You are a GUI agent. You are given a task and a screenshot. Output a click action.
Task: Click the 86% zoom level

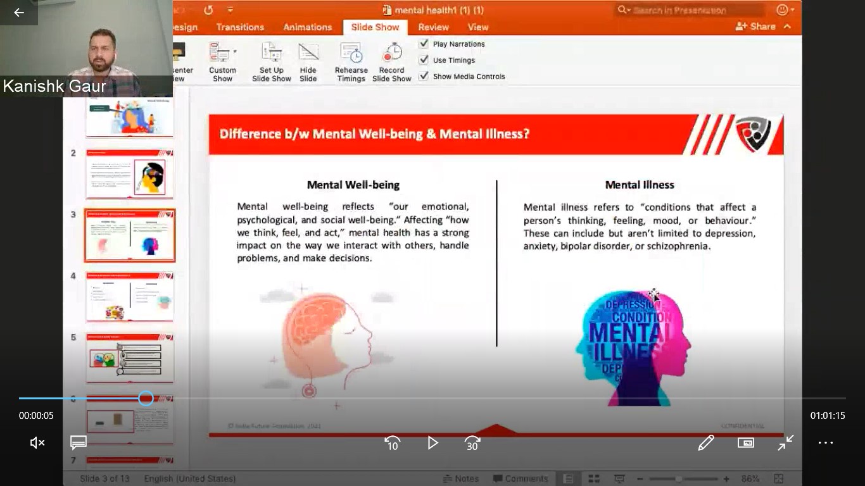point(750,479)
